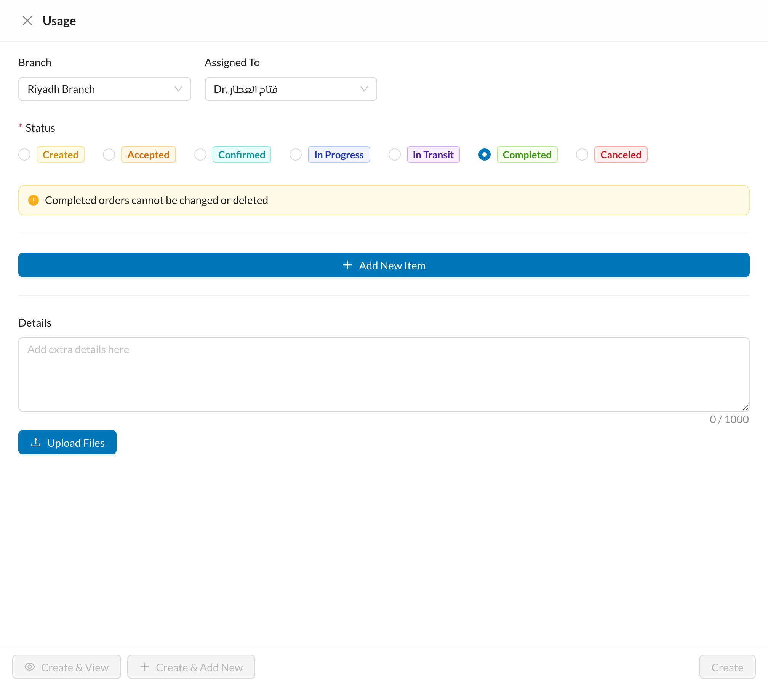Select the In Progress status radio button
768x685 pixels.
click(x=296, y=155)
